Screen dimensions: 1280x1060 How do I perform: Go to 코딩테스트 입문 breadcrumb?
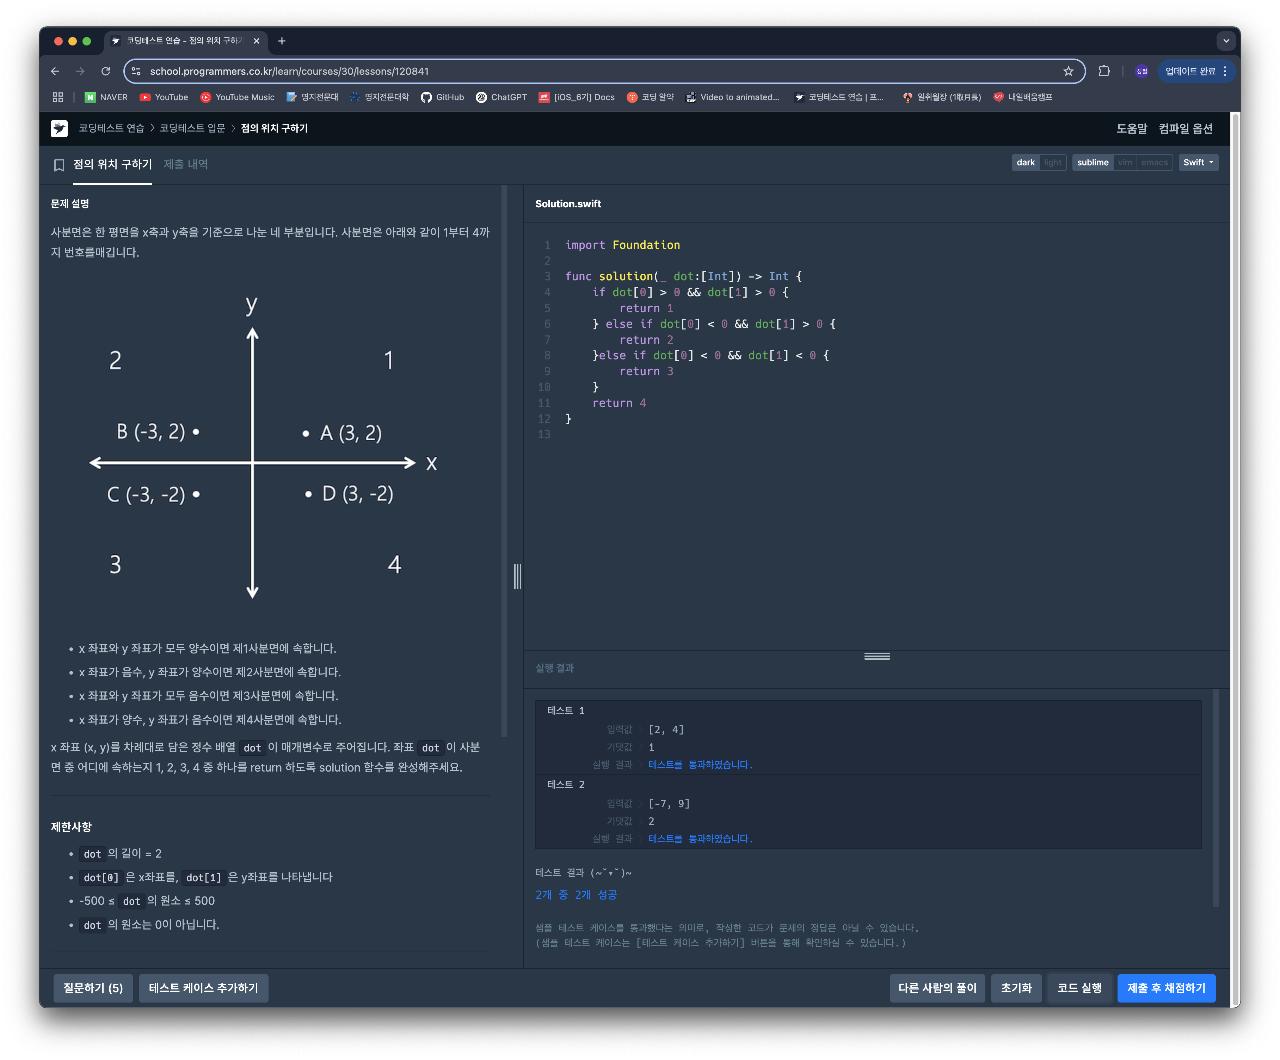pos(192,128)
